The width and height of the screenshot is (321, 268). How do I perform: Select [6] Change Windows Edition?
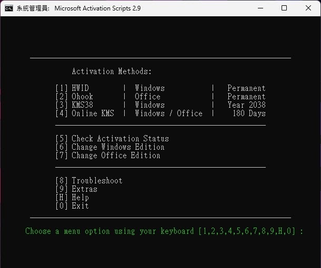click(x=110, y=147)
